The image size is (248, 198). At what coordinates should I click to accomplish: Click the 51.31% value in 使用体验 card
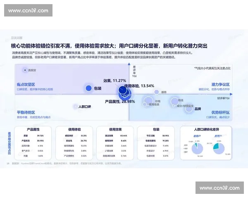point(84,136)
